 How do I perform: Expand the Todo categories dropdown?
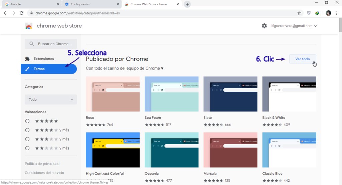coord(51,99)
